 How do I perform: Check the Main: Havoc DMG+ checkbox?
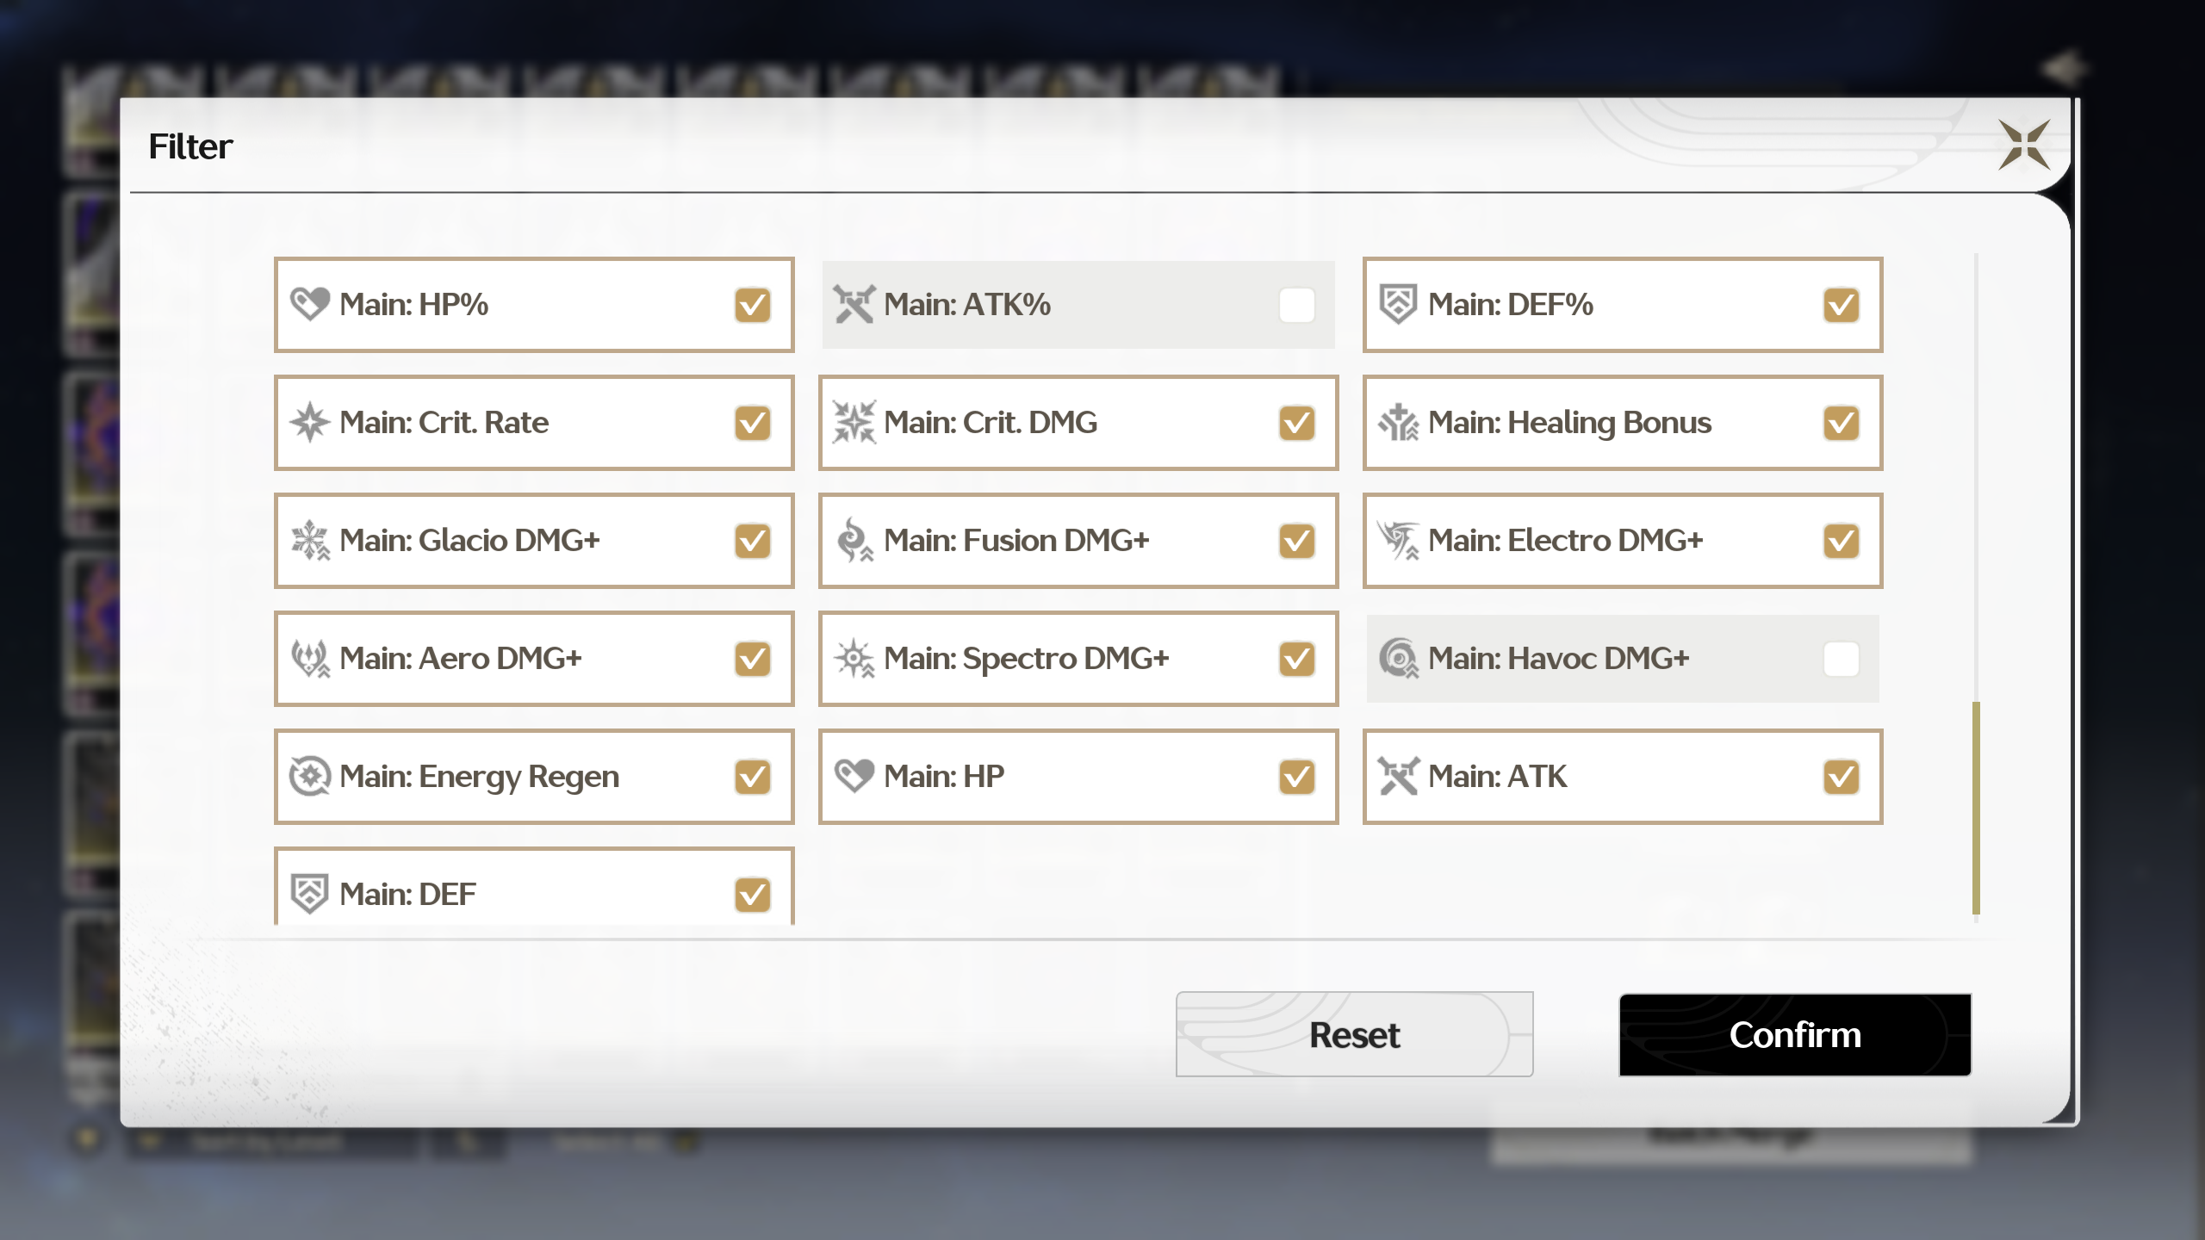pyautogui.click(x=1841, y=659)
